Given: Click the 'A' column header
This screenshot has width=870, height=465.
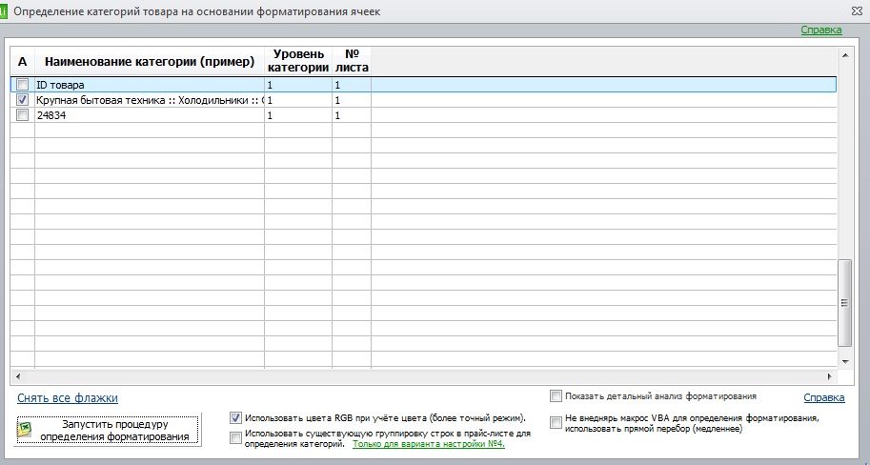Looking at the screenshot, I should coord(22,62).
